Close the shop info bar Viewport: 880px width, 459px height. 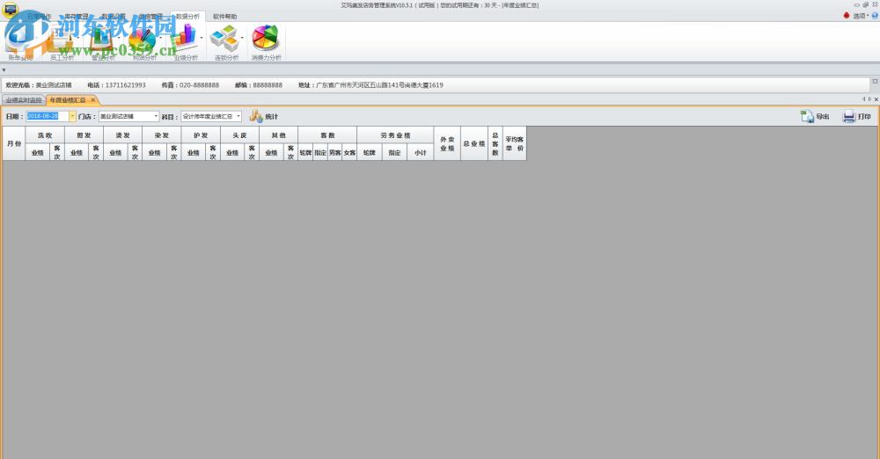point(875,82)
